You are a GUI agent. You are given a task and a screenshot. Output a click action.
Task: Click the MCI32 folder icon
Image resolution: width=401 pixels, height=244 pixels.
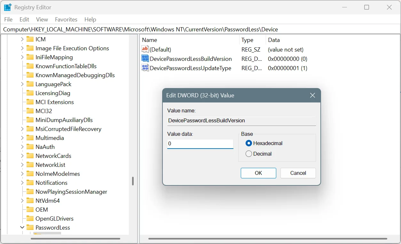click(30, 111)
